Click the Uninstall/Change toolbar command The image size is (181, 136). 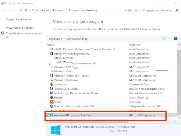77,39
